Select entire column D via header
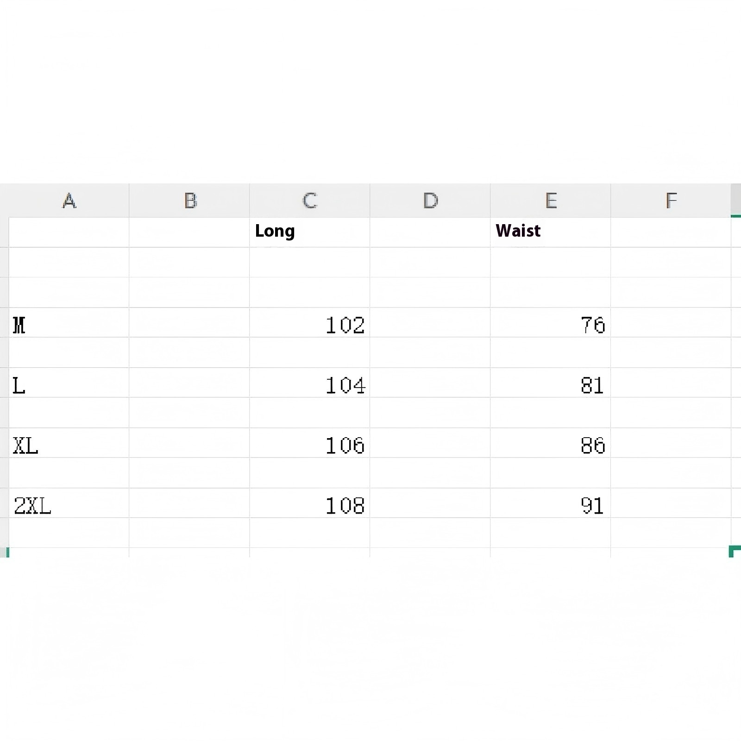 pyautogui.click(x=430, y=201)
